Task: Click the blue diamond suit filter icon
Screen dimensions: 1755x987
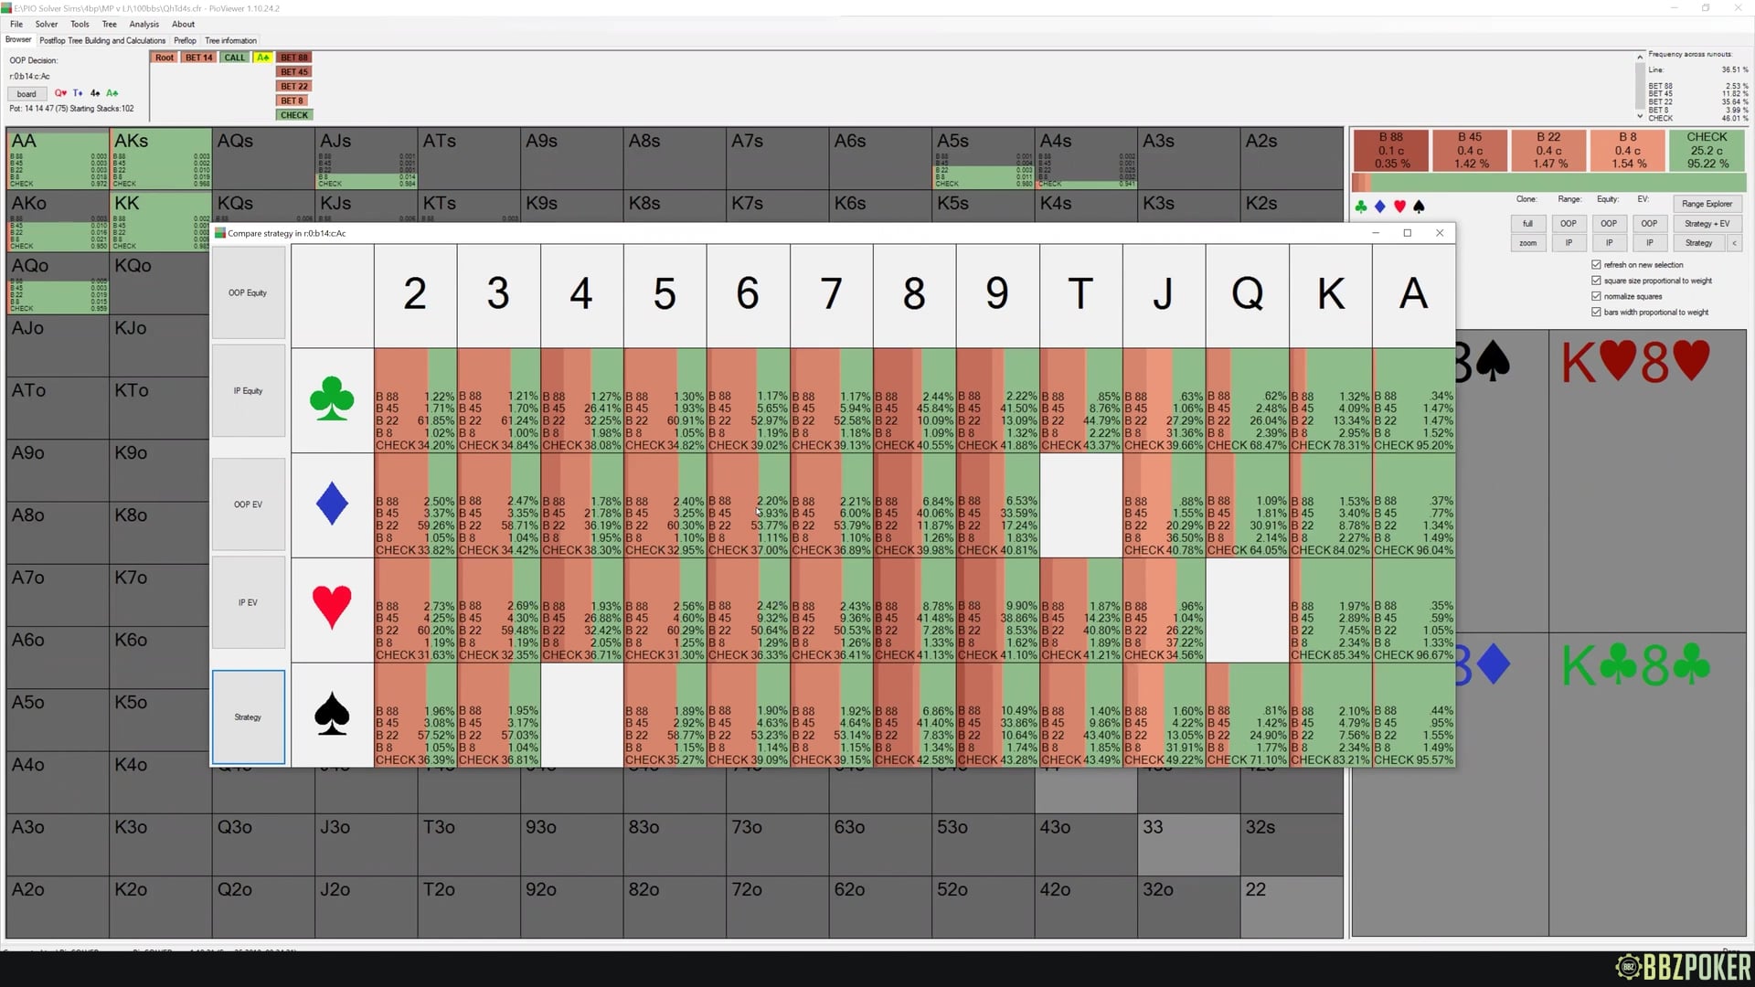Action: coord(1380,207)
